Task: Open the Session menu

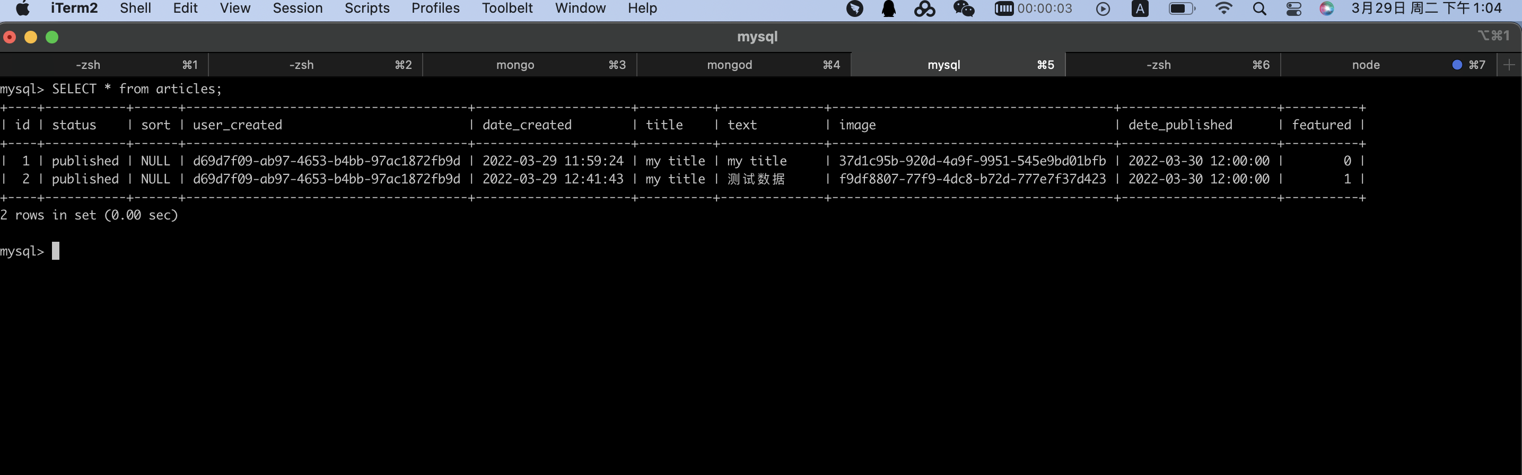Action: 298,8
